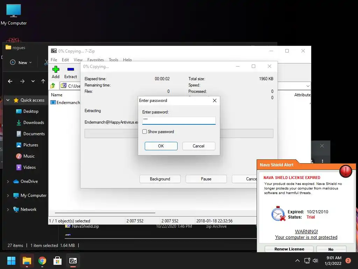Click No in Nava Shield alert
Viewport: 358px width, 269px height.
pyautogui.click(x=331, y=249)
